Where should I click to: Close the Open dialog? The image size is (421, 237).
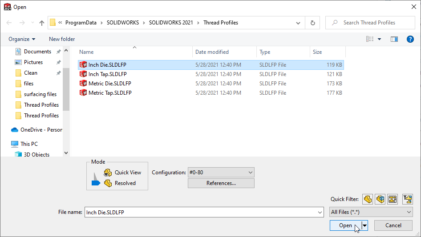414,7
